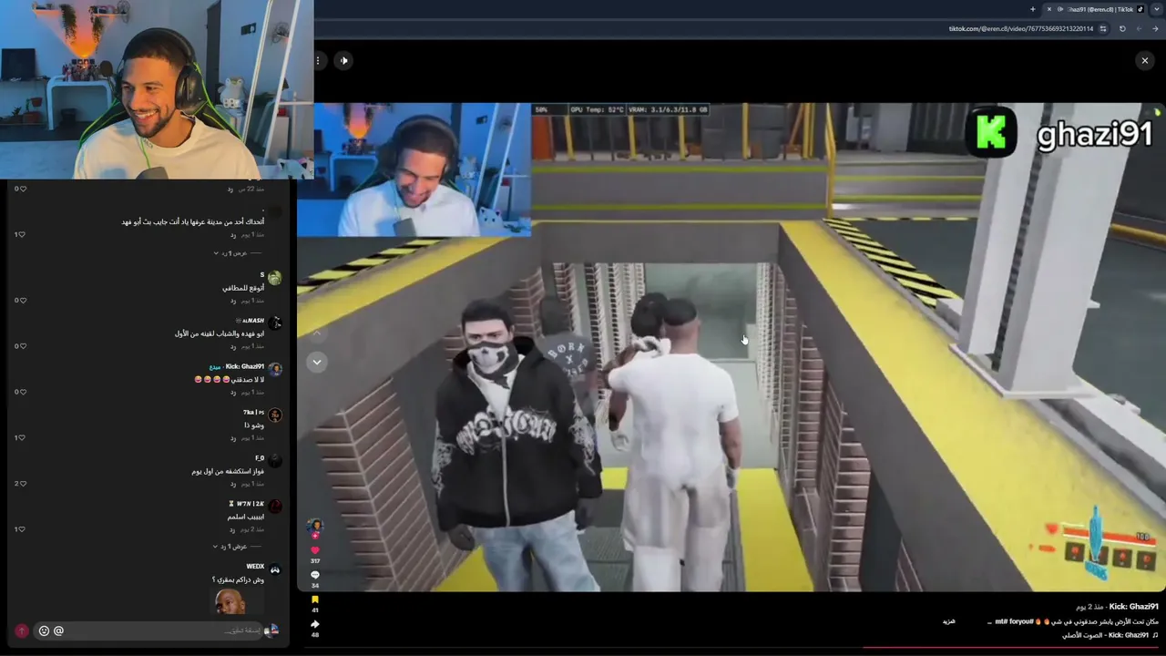The width and height of the screenshot is (1166, 656).
Task: Submit comment with the red send arrow
Action: coord(22,630)
